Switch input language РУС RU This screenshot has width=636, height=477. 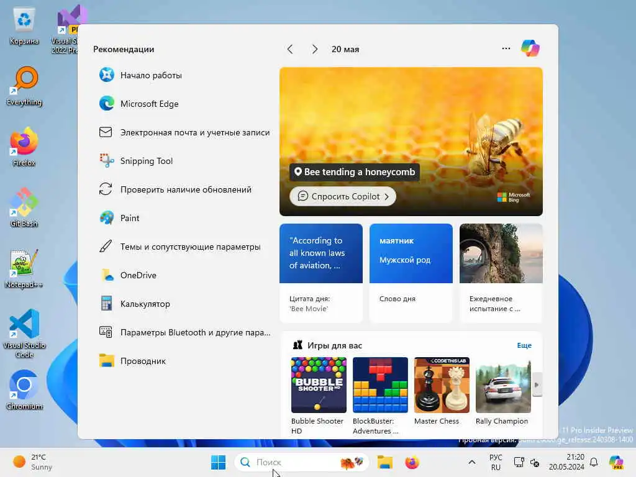[496, 462]
